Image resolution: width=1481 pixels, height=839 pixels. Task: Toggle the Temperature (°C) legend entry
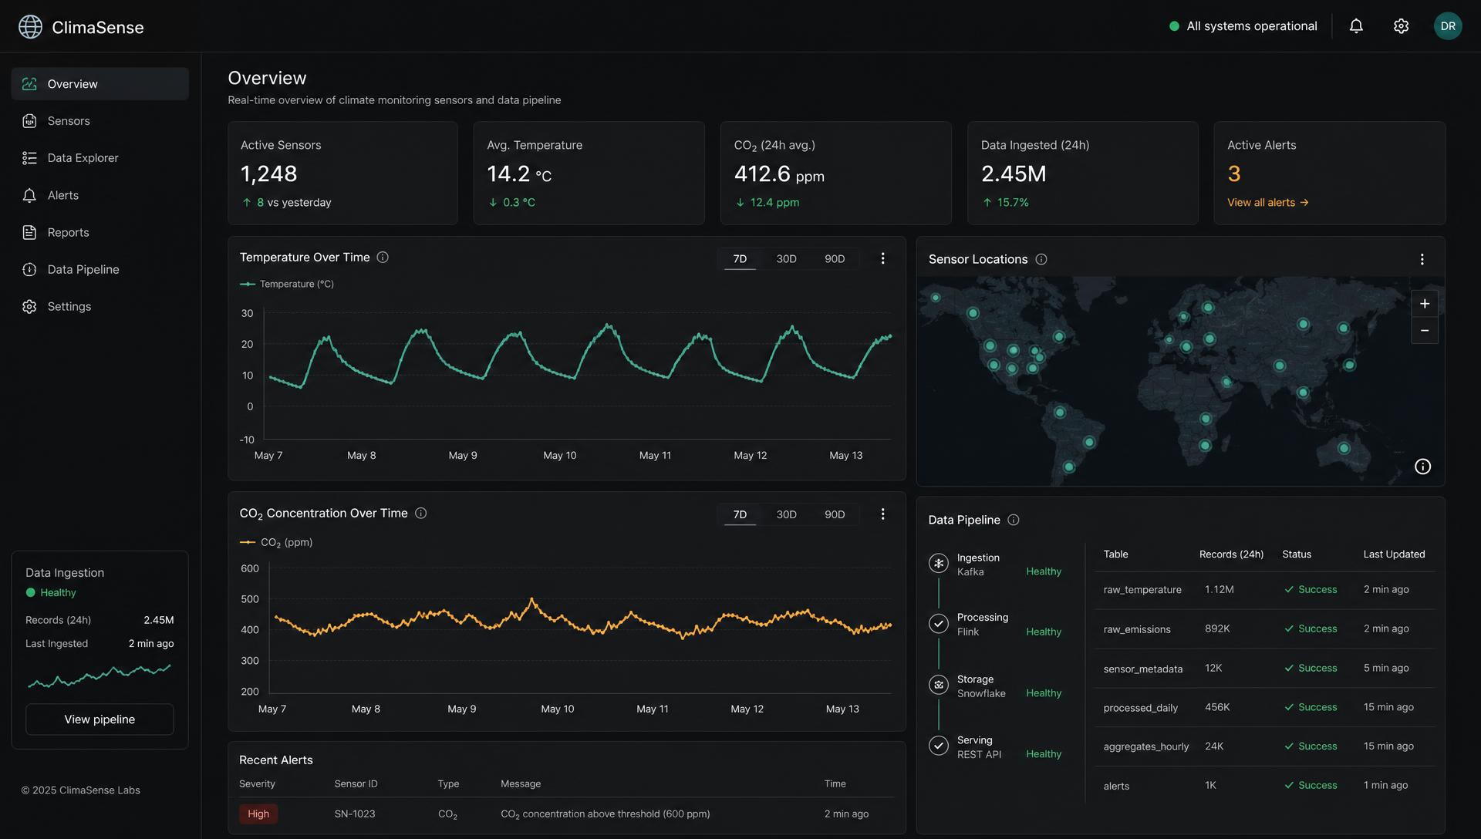coord(286,284)
